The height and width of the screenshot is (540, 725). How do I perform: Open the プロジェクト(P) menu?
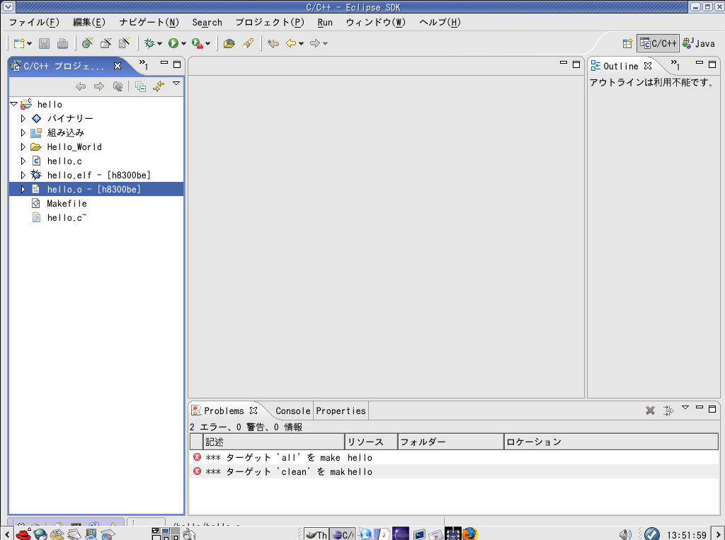(x=270, y=23)
